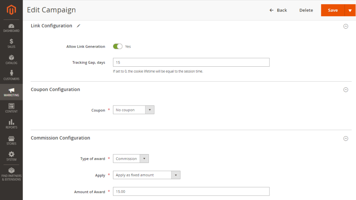Screen dimensions: 356x200
Task: Click the Link Configuration heading
Action: 51,26
